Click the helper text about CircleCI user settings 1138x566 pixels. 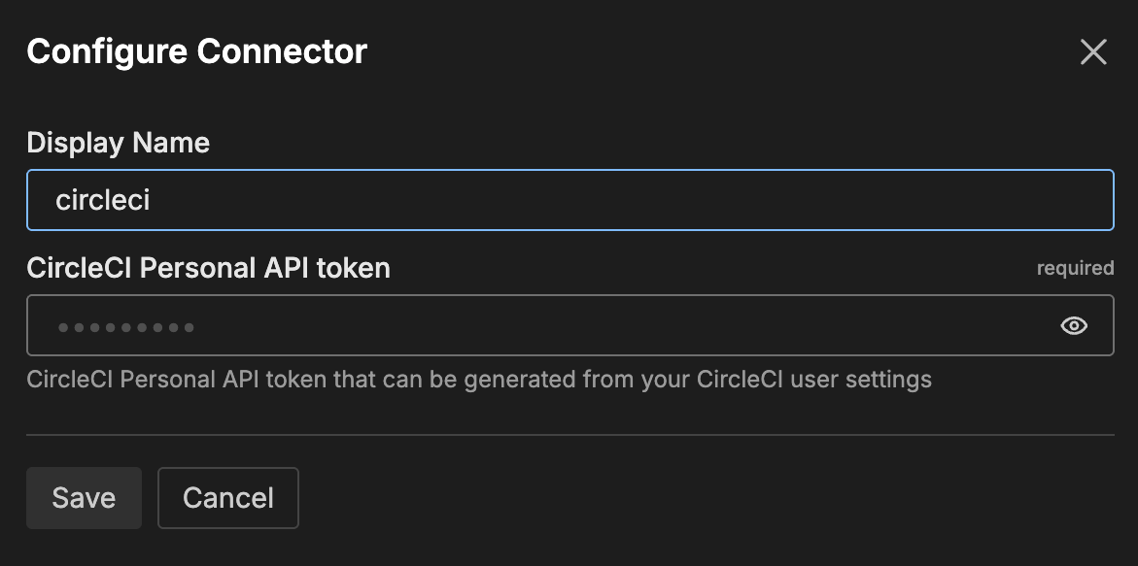pyautogui.click(x=479, y=379)
